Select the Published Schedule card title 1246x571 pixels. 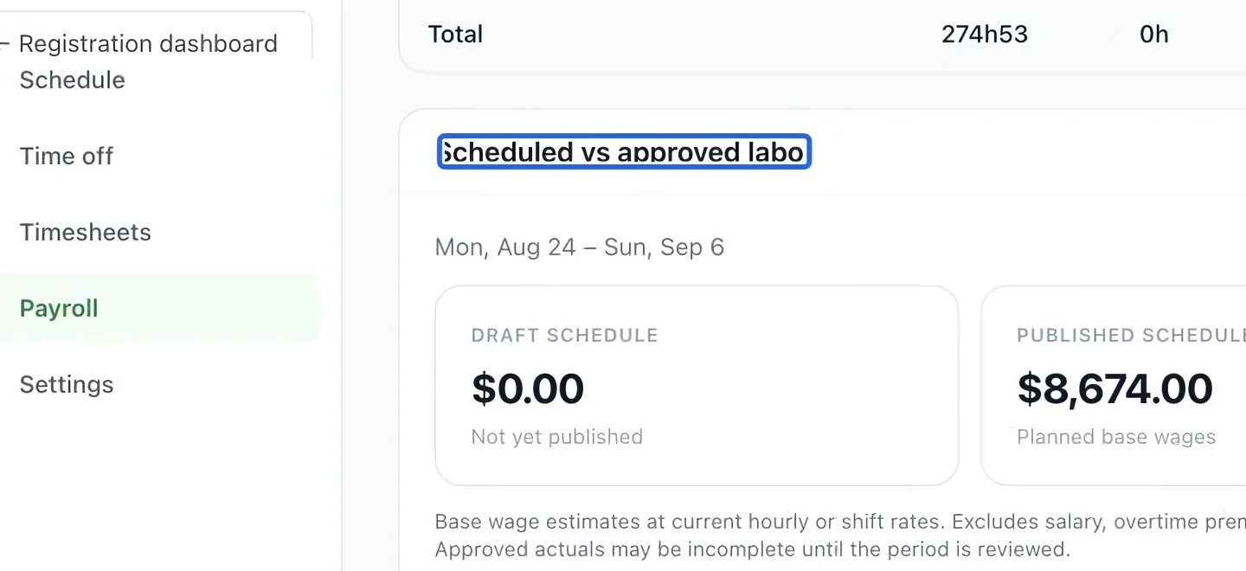pos(1131,336)
